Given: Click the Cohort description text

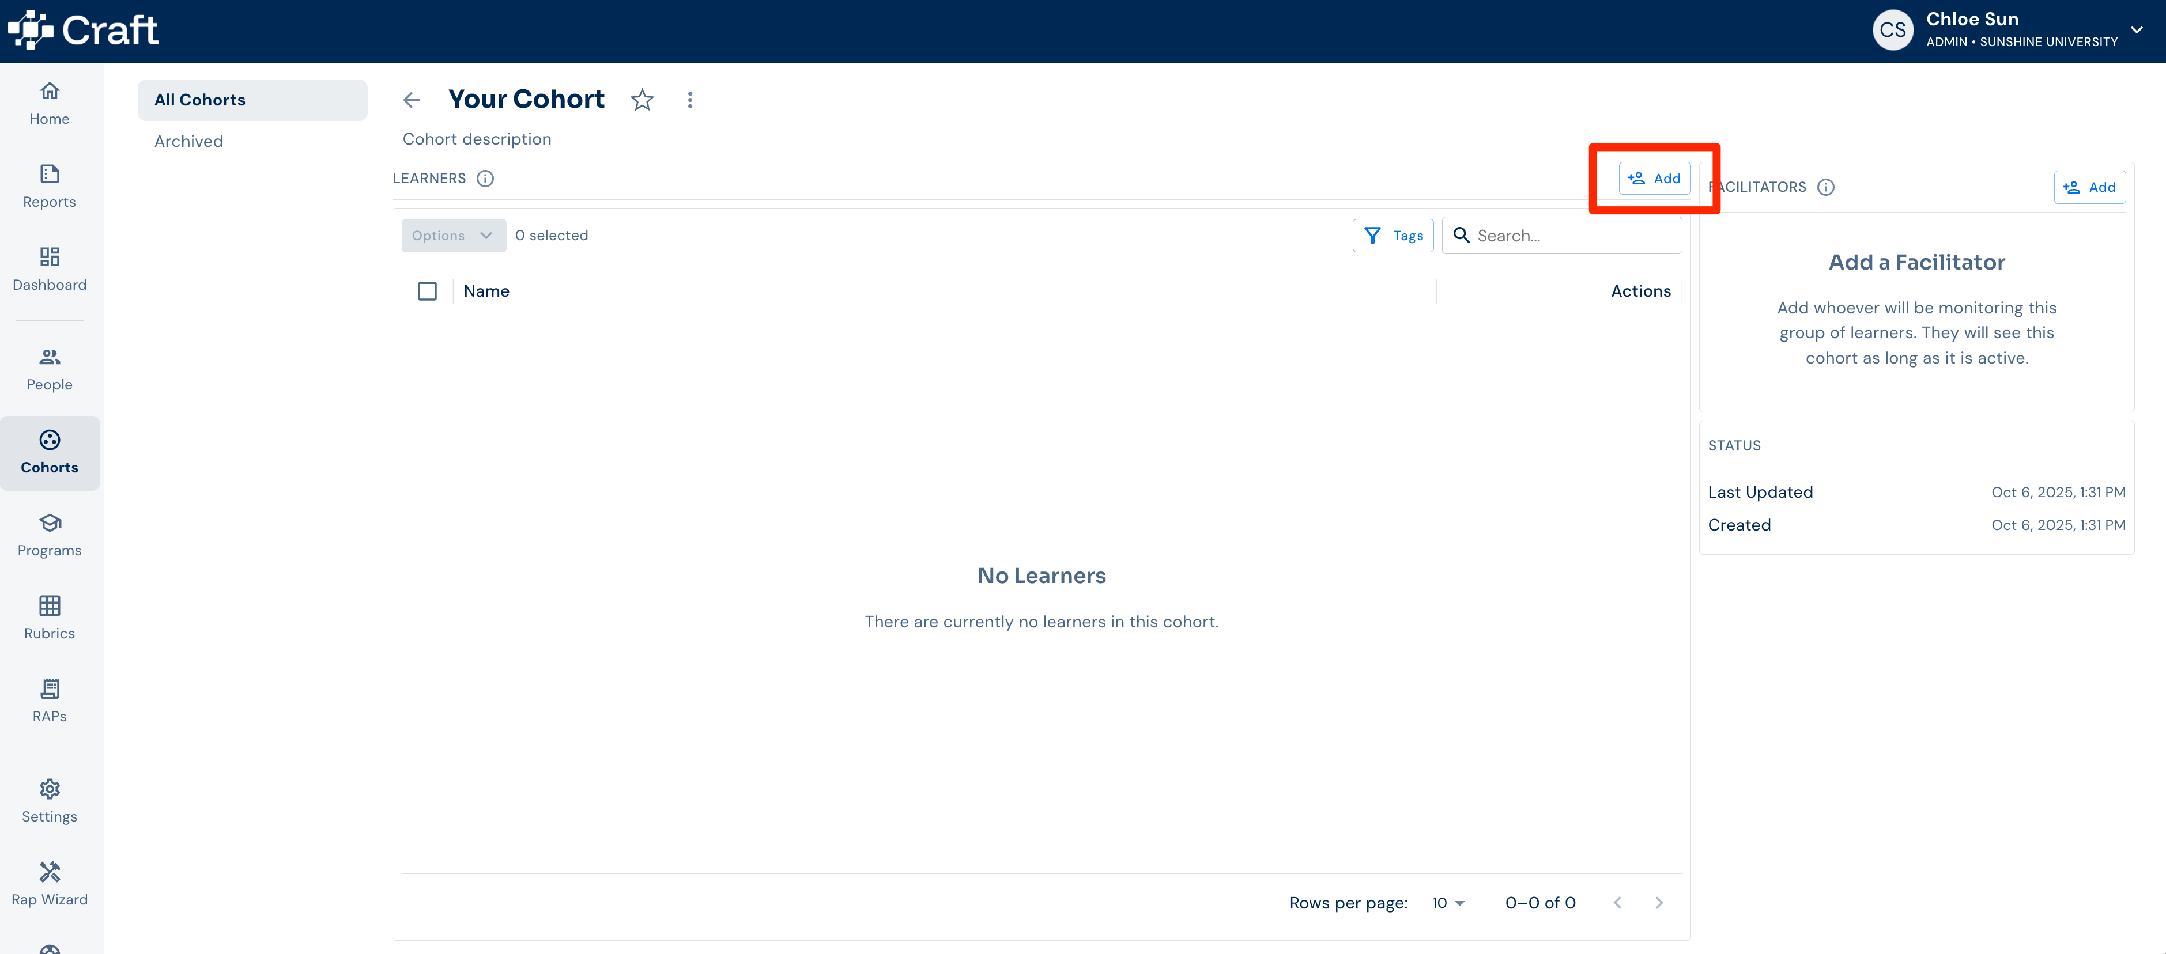Looking at the screenshot, I should pos(477,139).
